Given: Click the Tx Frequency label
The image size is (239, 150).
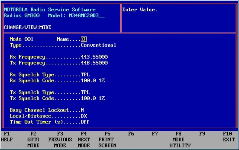Looking at the screenshot, I should click(27, 63).
